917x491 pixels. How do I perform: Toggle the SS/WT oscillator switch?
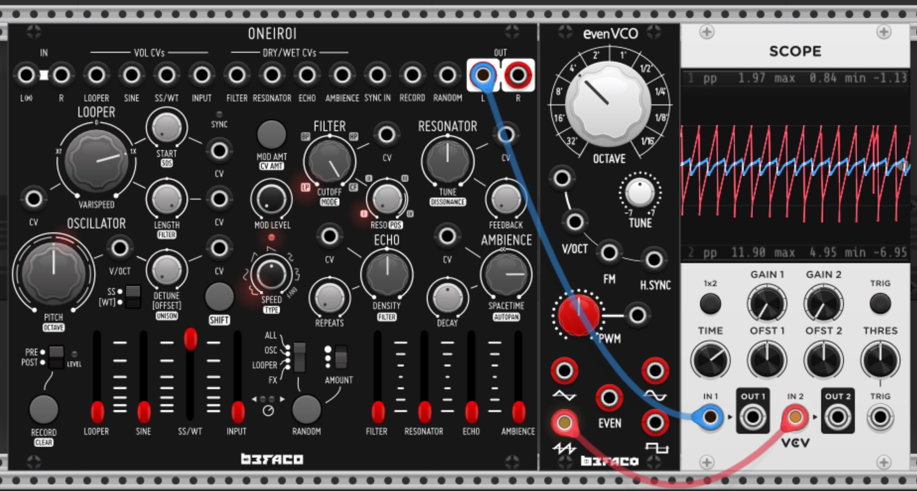[x=133, y=297]
